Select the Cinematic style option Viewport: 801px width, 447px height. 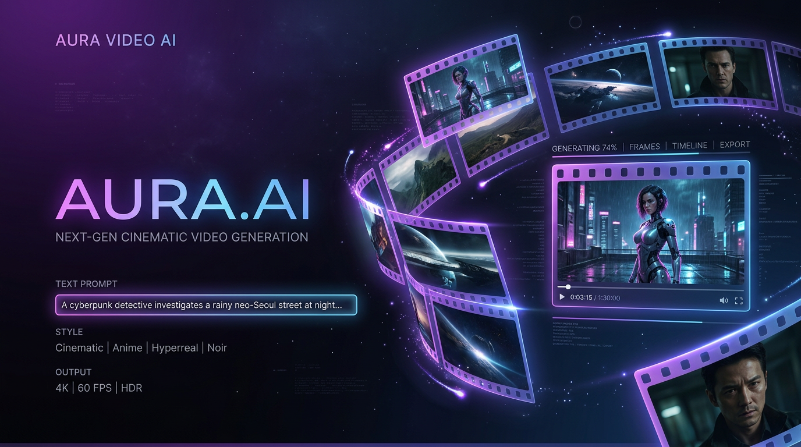pos(79,347)
